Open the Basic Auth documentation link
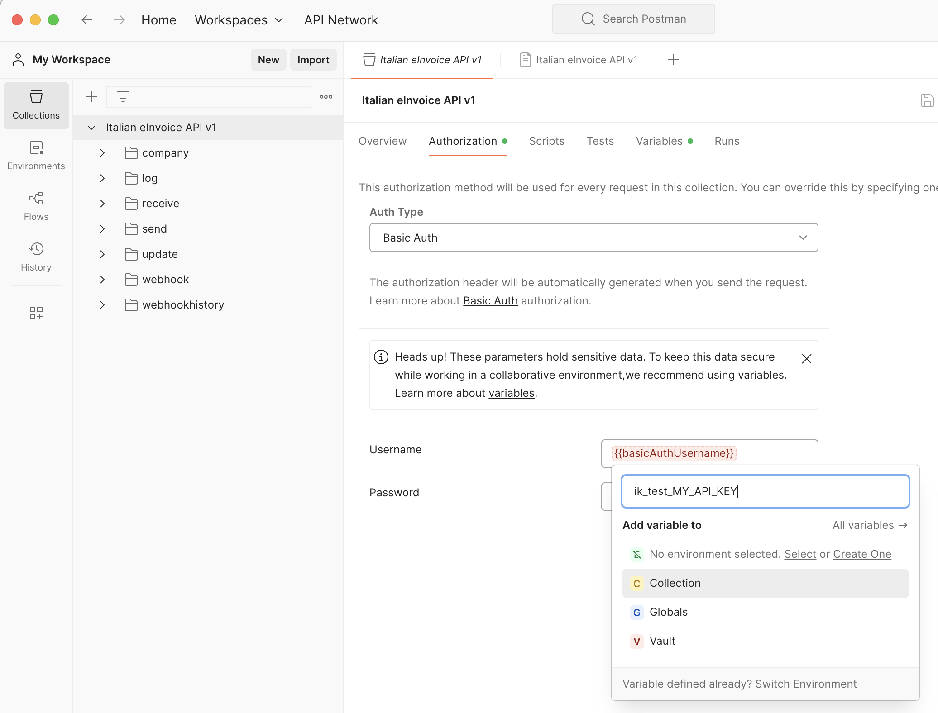The image size is (938, 713). click(x=490, y=301)
